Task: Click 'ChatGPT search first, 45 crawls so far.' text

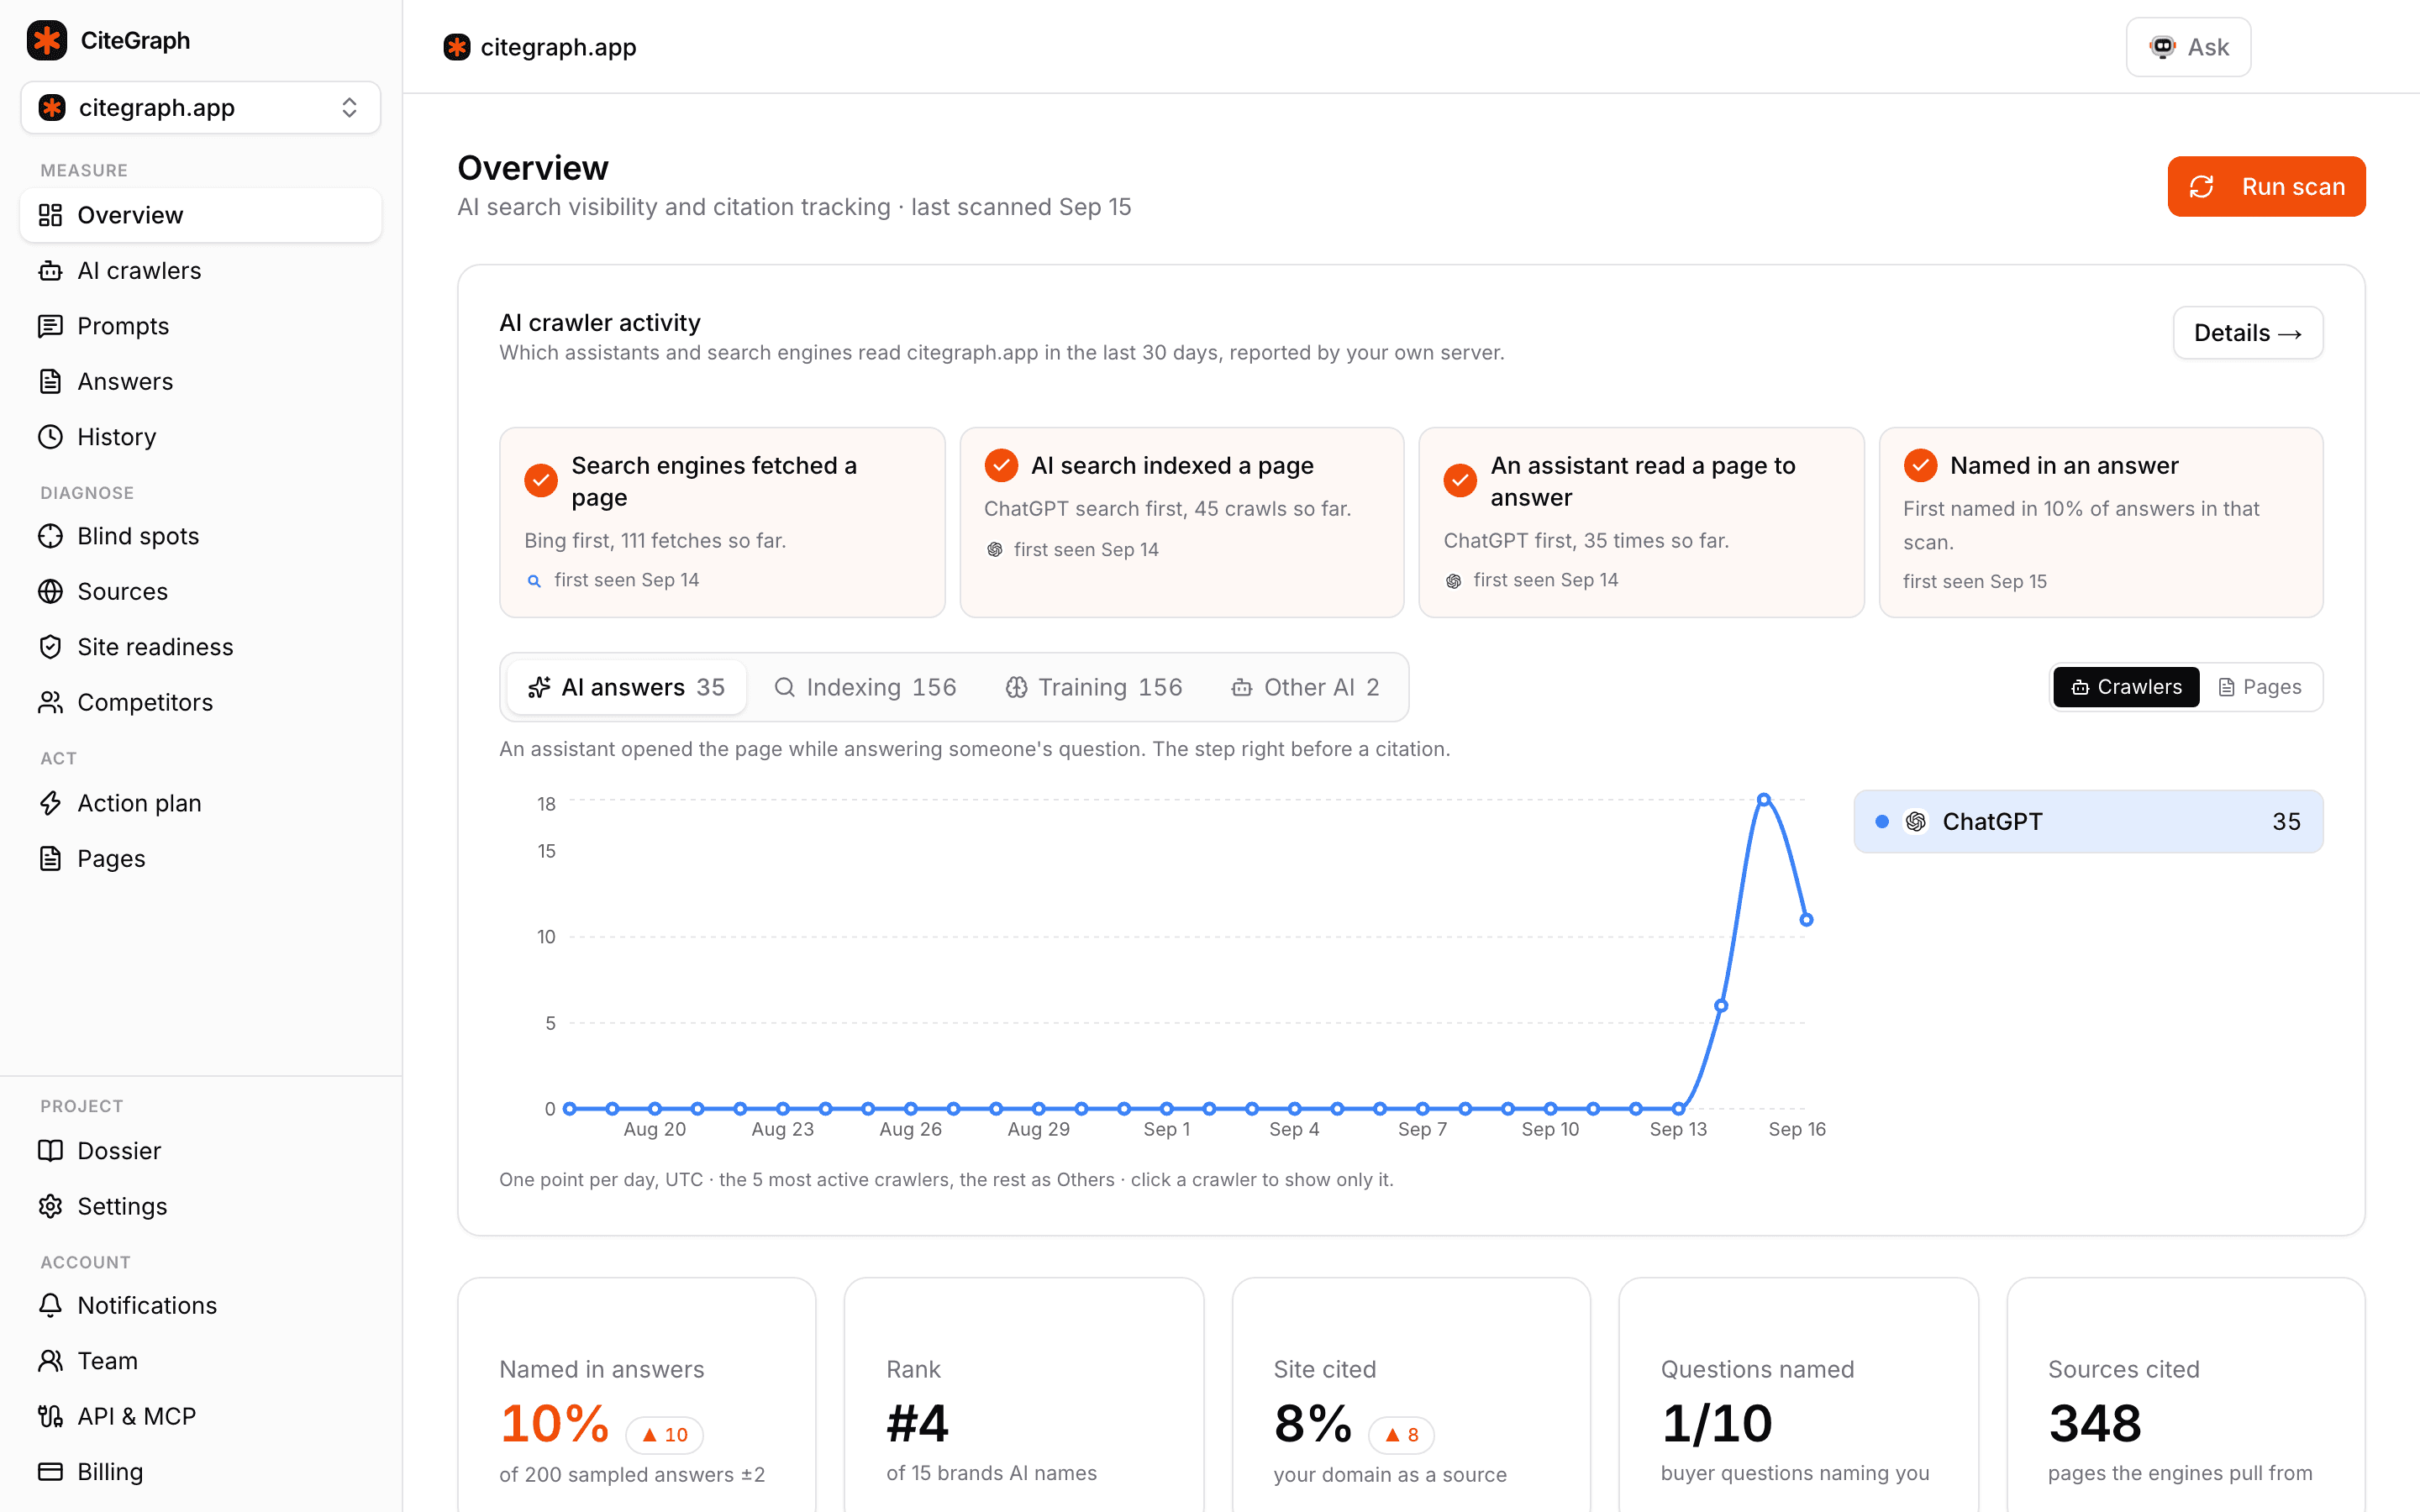Action: point(1167,509)
